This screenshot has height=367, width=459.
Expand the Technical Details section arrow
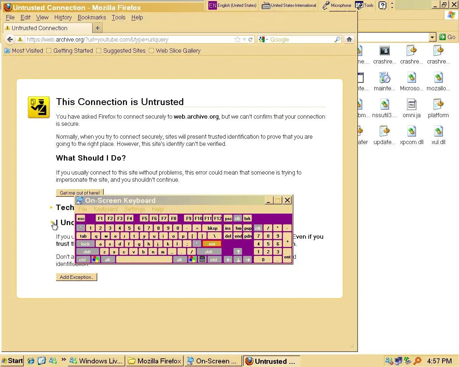point(52,208)
